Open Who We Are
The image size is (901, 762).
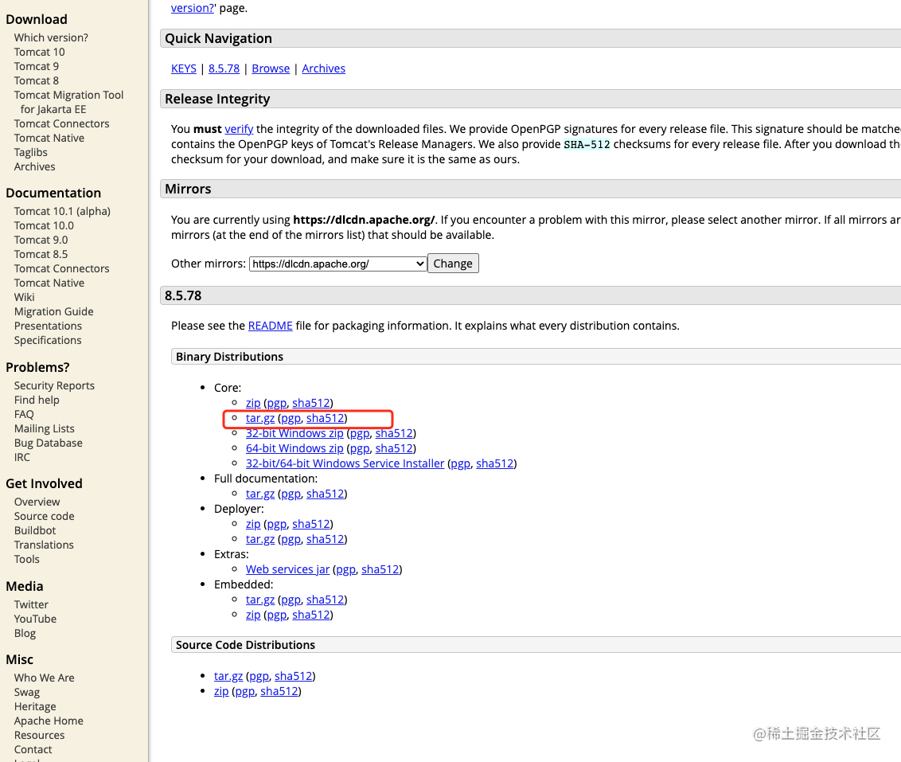click(45, 678)
